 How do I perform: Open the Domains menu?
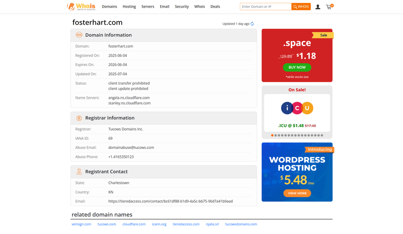tap(109, 7)
